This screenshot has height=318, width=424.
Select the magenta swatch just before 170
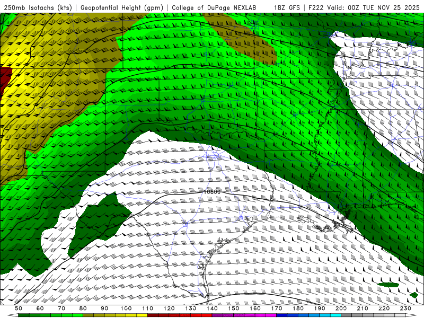tap(271, 315)
